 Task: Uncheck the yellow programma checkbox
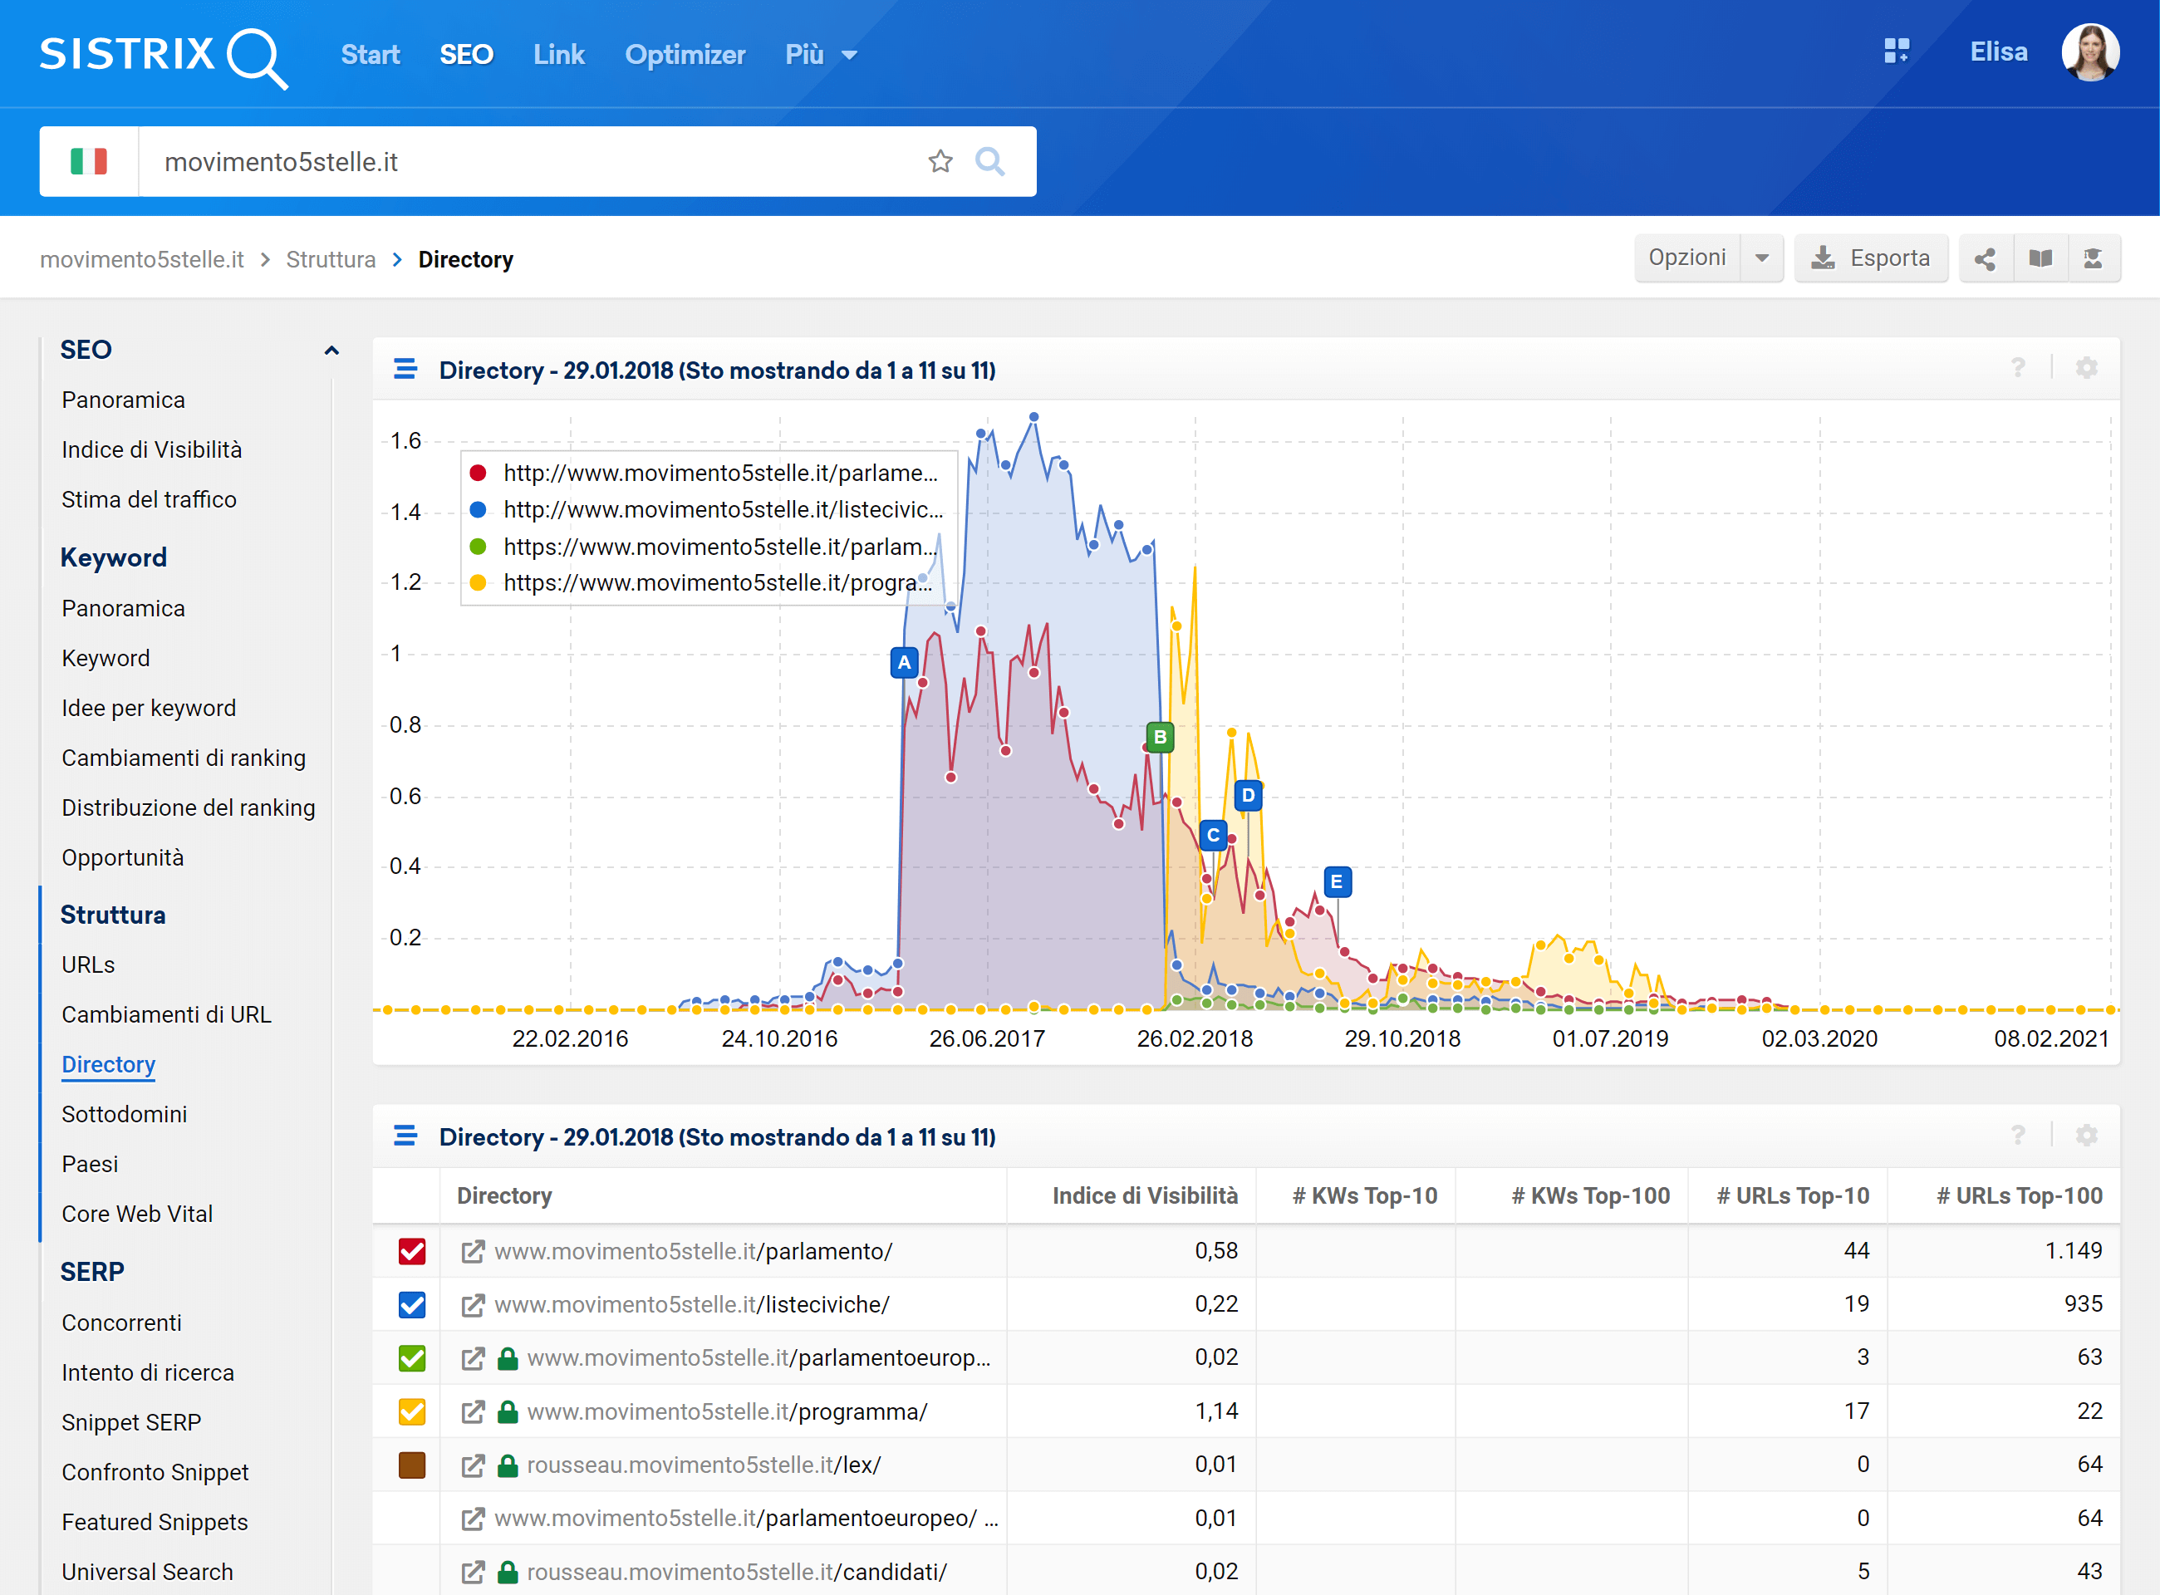[x=412, y=1411]
